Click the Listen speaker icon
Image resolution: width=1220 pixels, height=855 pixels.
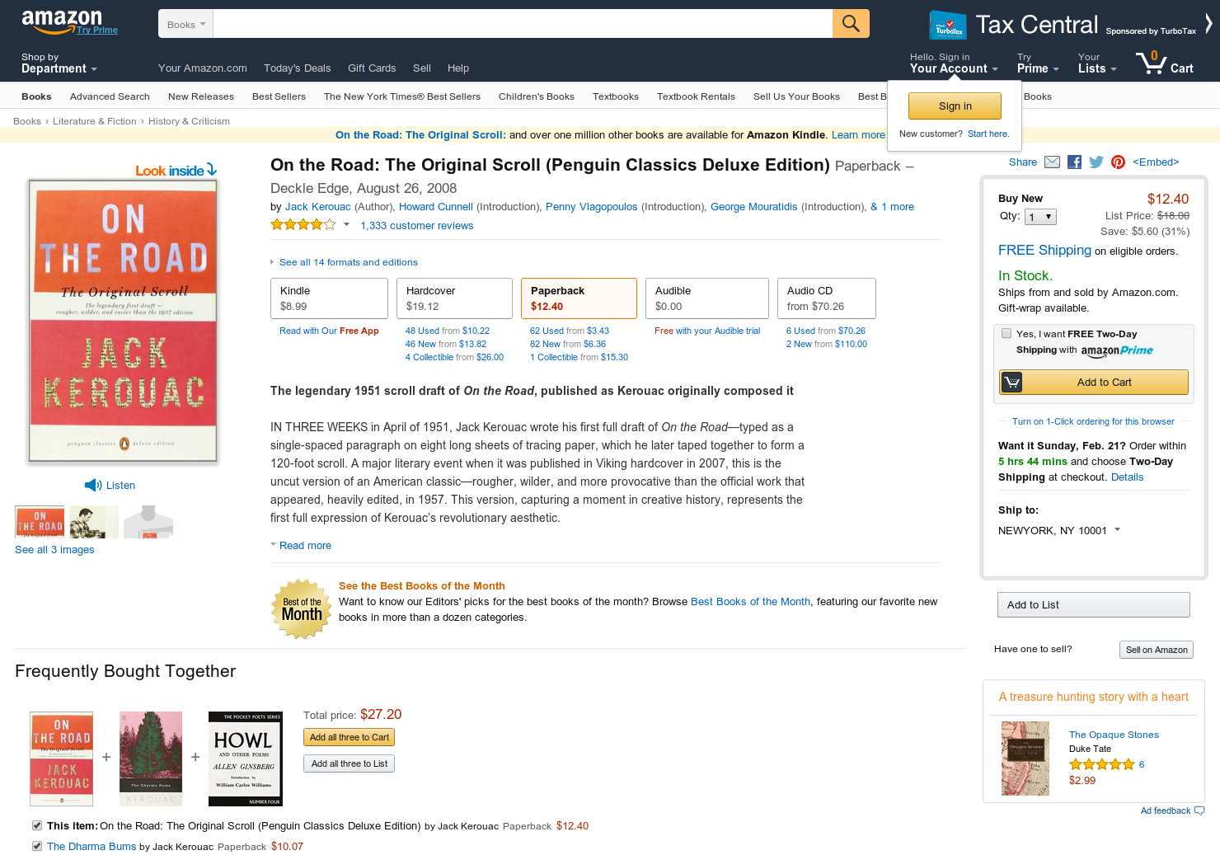click(x=92, y=485)
